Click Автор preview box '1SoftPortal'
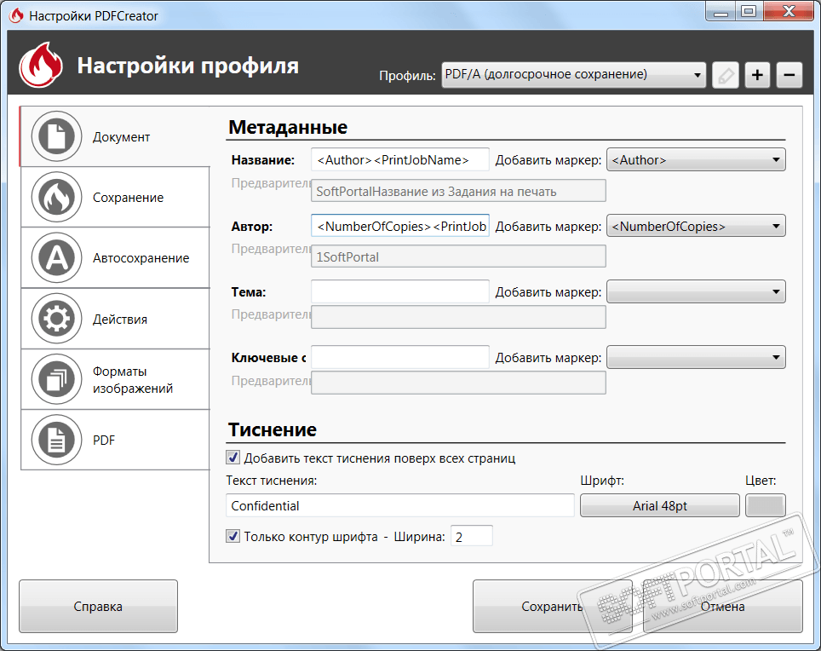 458,256
